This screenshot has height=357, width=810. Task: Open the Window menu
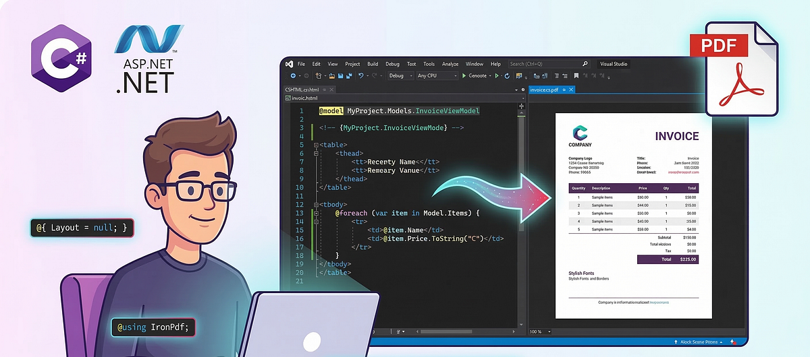tap(475, 64)
